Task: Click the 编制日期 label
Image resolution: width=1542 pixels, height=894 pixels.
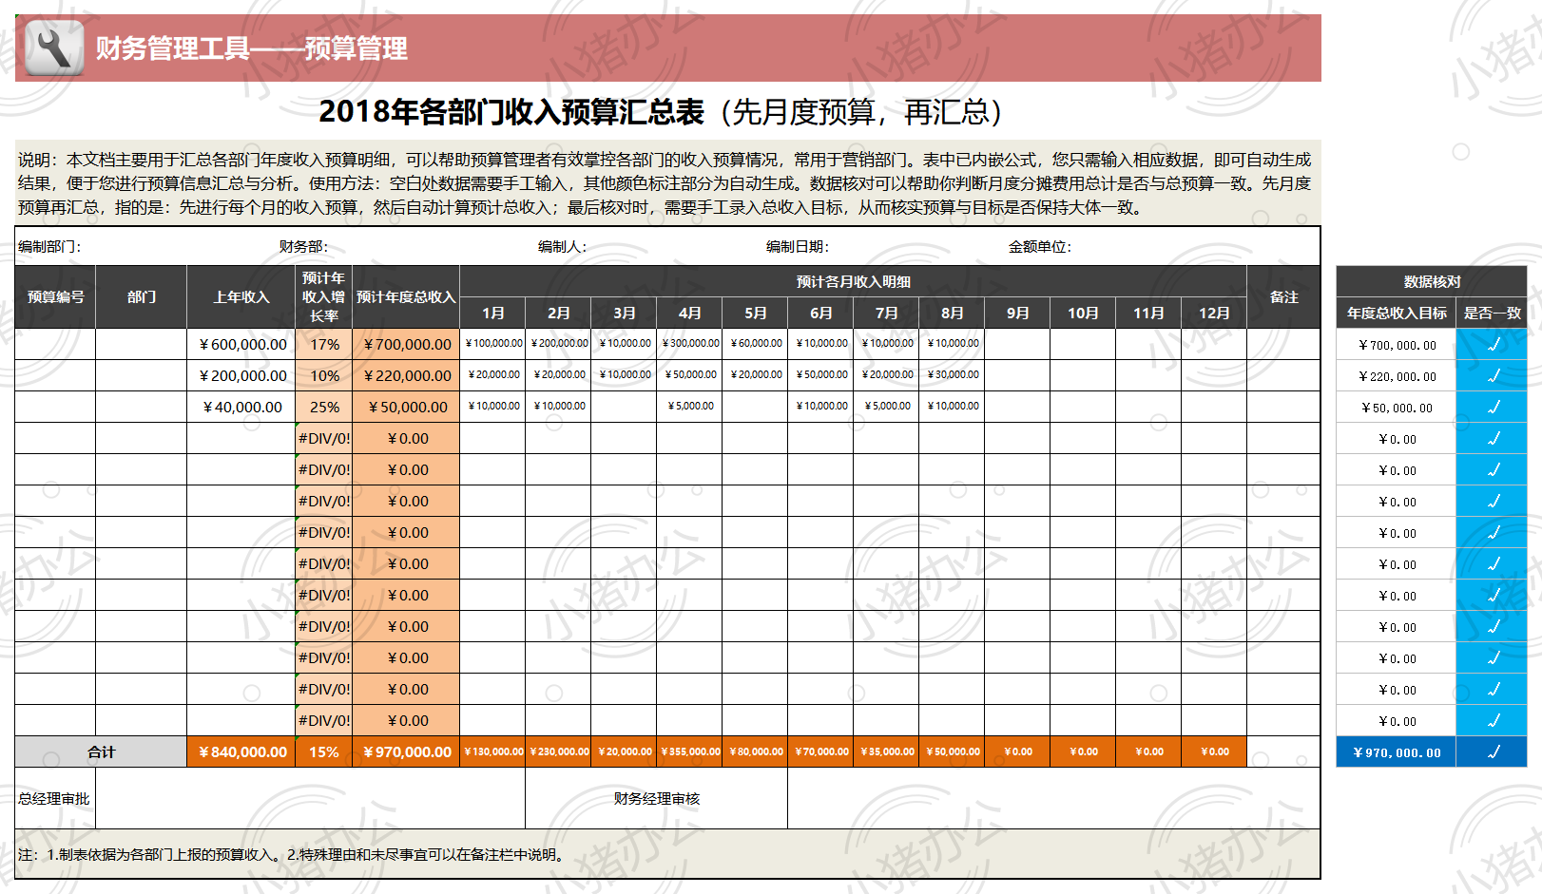Action: 798,247
